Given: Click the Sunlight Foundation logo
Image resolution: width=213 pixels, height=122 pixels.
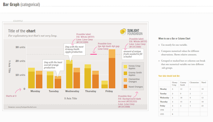Looking at the screenshot, I should (x=131, y=32).
